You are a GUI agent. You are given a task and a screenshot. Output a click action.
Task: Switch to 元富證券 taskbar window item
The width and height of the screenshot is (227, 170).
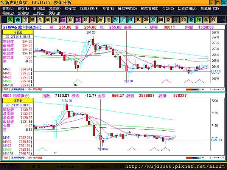(x=98, y=167)
